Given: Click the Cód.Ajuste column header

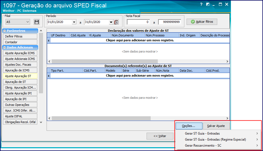Looking at the screenshot, I should (x=79, y=35).
